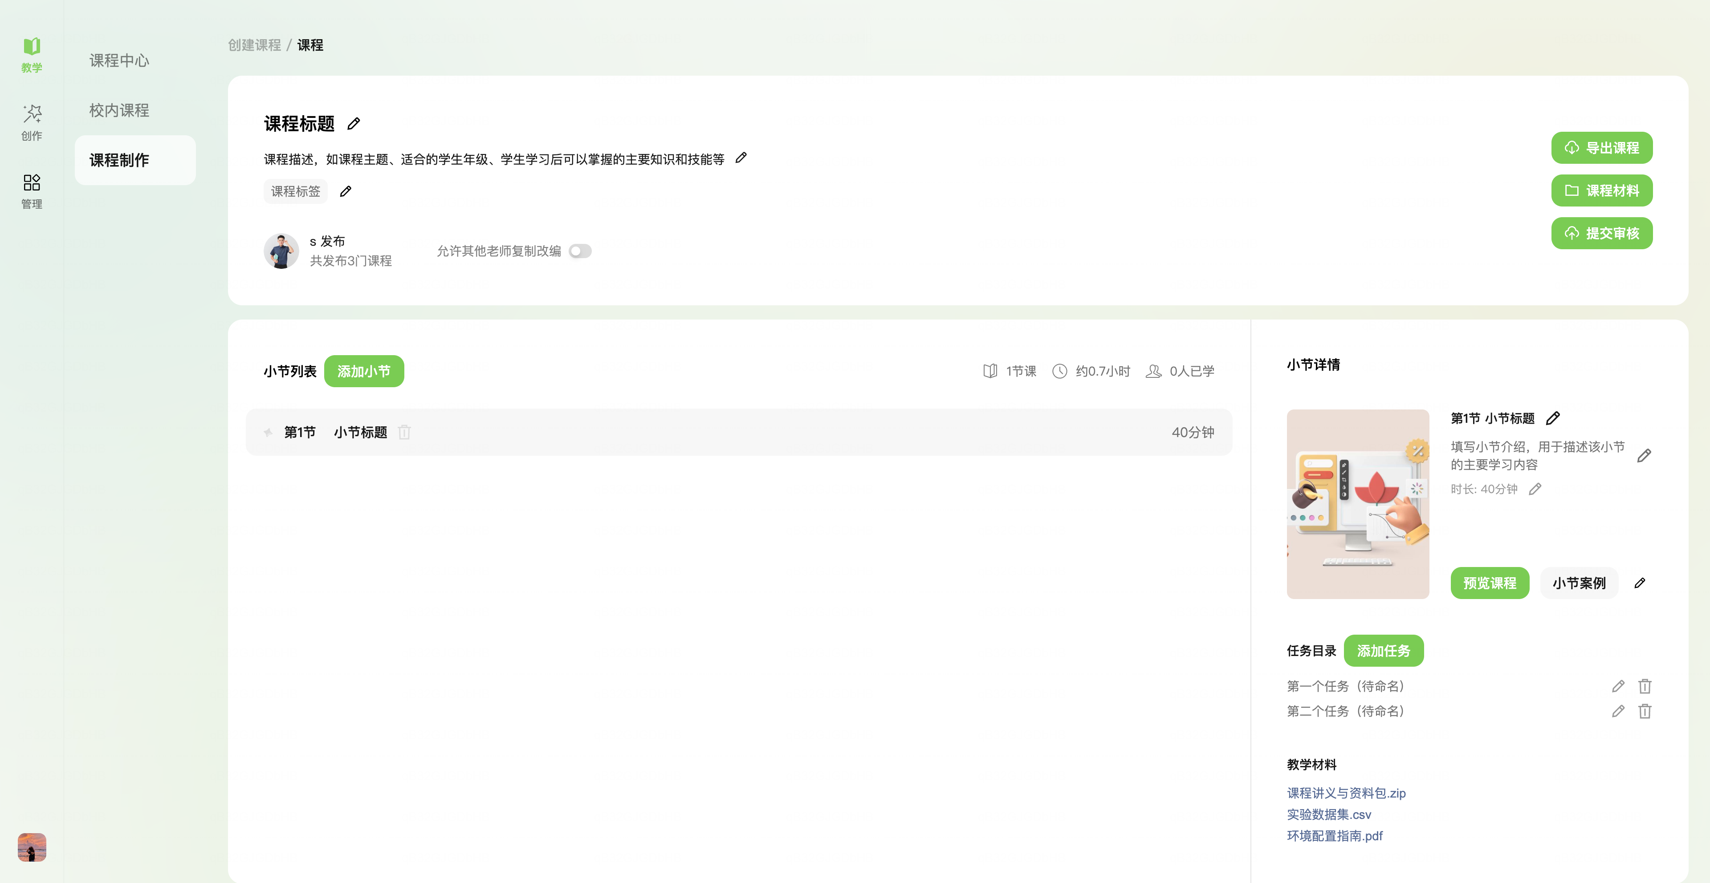Viewport: 1710px width, 883px height.
Task: Go to 课程中心 in the side menu
Action: coord(119,61)
